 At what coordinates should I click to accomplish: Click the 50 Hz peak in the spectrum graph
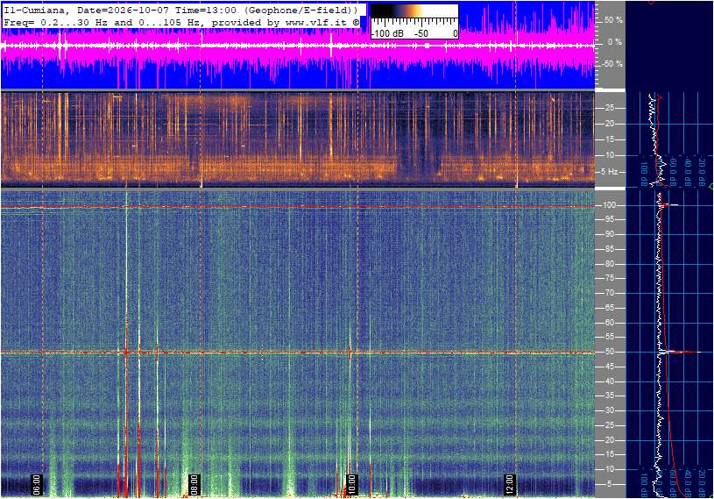(681, 352)
